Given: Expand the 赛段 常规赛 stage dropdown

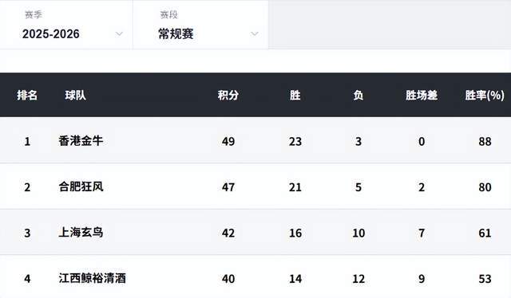Looking at the screenshot, I should tap(200, 25).
